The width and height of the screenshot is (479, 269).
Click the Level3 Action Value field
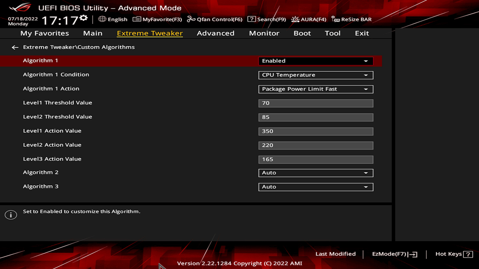click(x=316, y=159)
